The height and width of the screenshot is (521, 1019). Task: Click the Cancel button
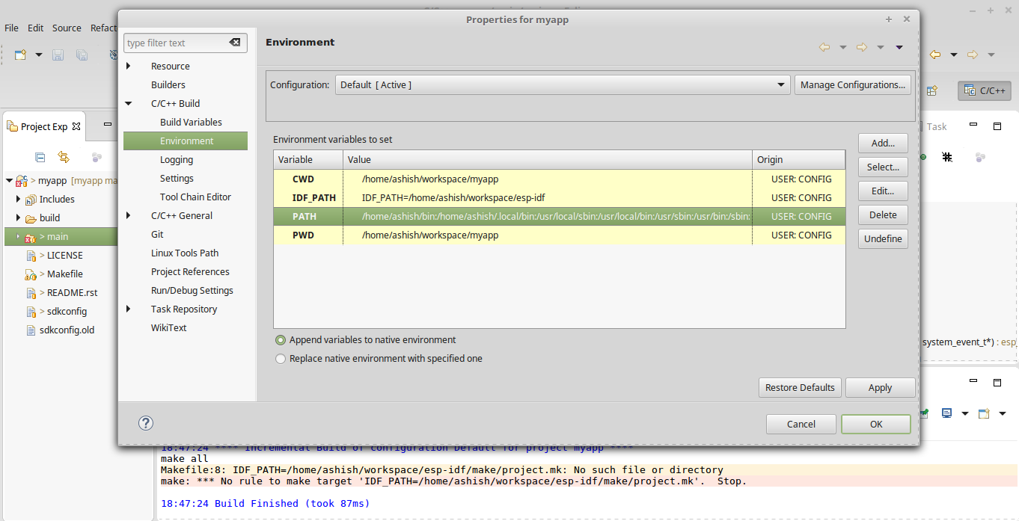801,424
